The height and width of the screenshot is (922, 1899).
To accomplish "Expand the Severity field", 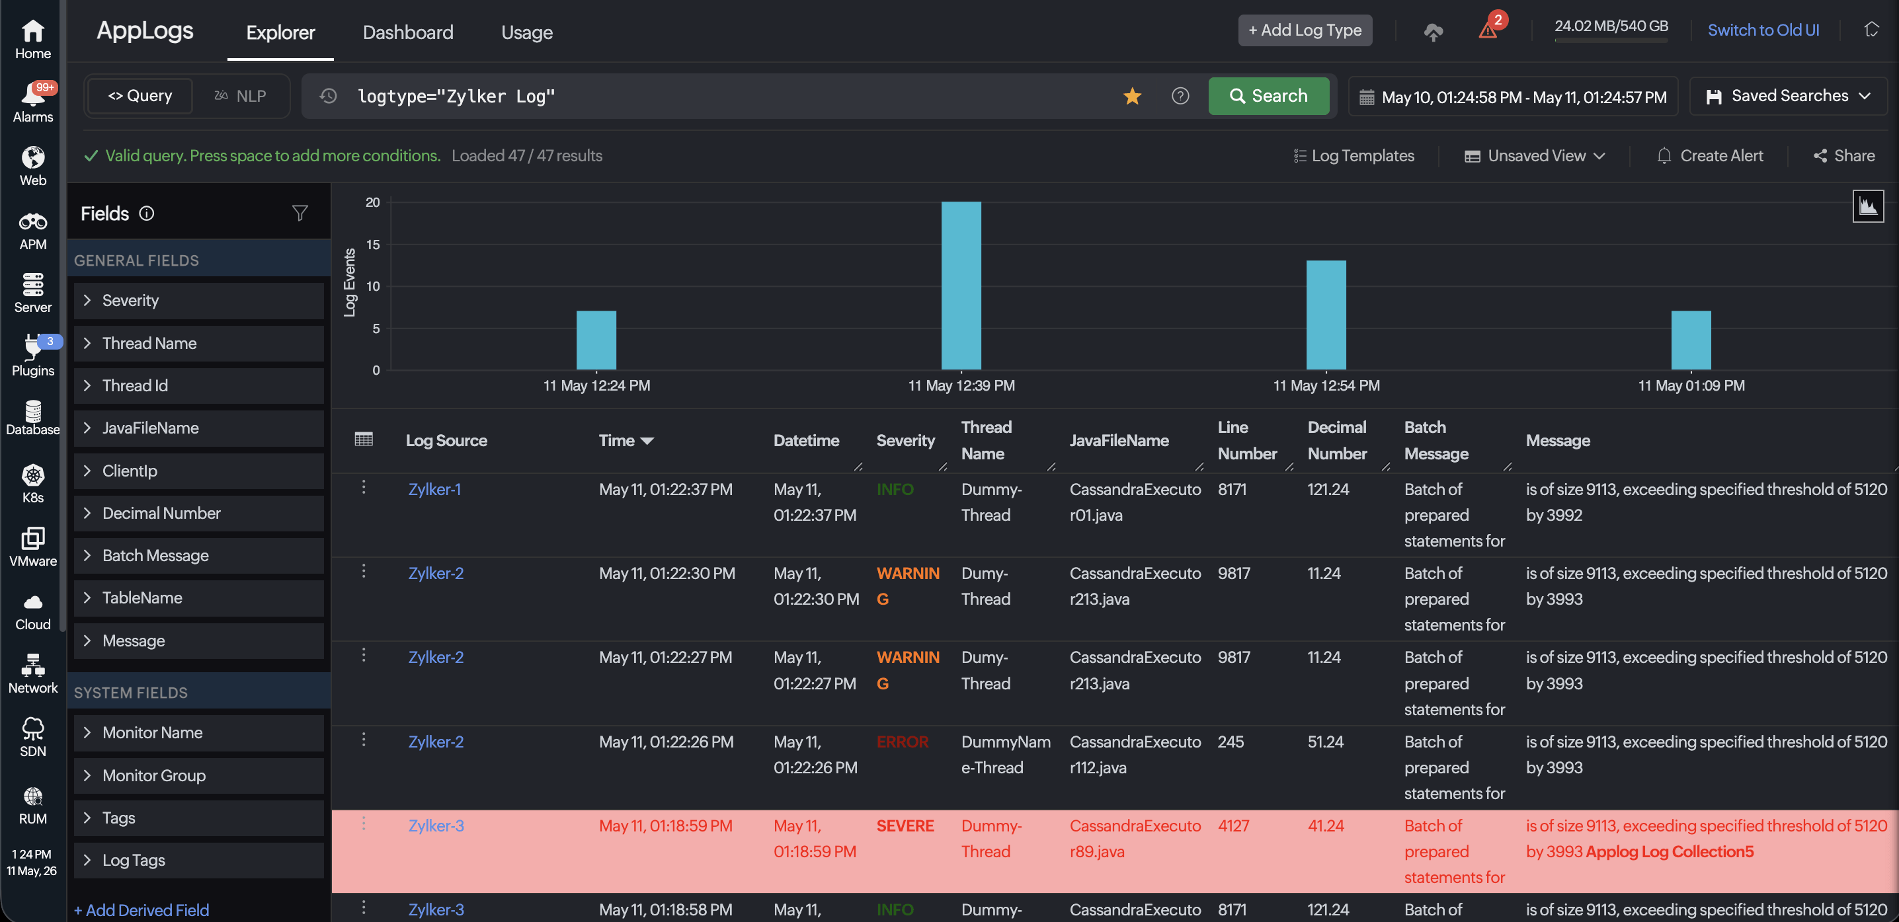I will [x=199, y=301].
